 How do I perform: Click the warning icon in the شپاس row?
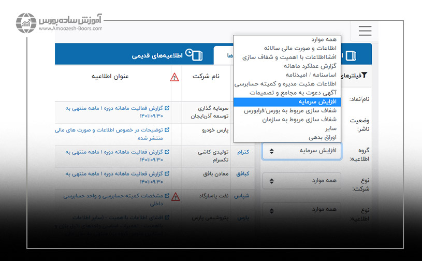[x=175, y=197]
